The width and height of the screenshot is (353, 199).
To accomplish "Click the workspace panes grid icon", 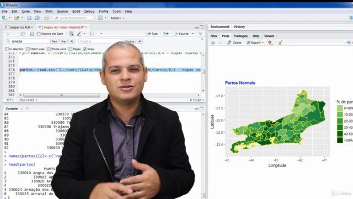I will (x=100, y=18).
